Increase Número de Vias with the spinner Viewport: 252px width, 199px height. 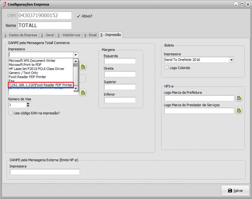click(29, 103)
